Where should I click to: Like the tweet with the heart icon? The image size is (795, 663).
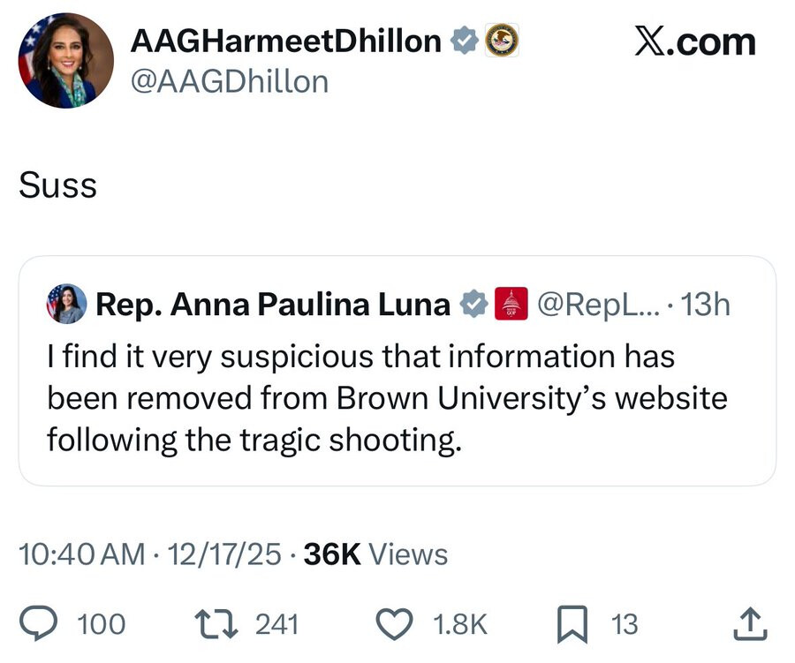[395, 624]
